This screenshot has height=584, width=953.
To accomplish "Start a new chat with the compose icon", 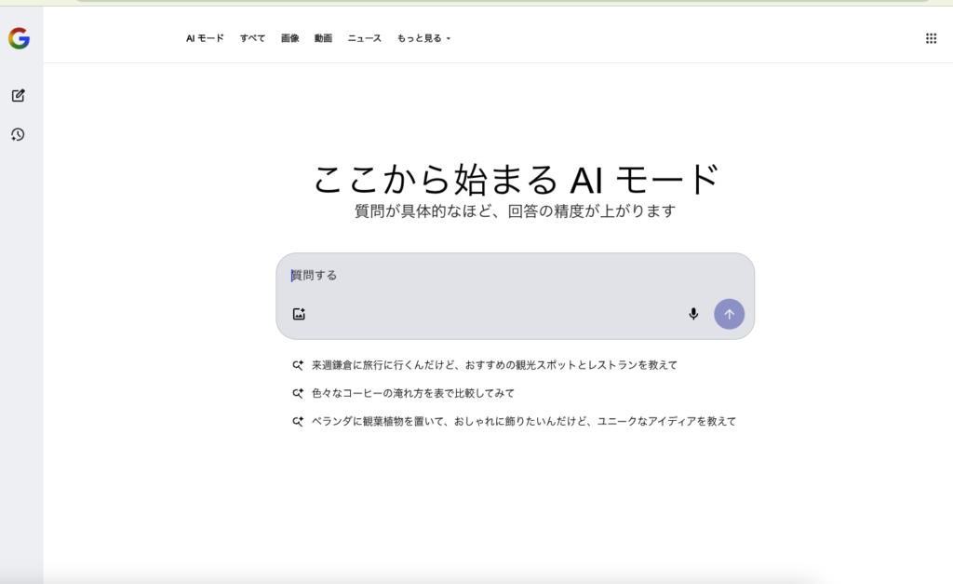I will [x=19, y=95].
